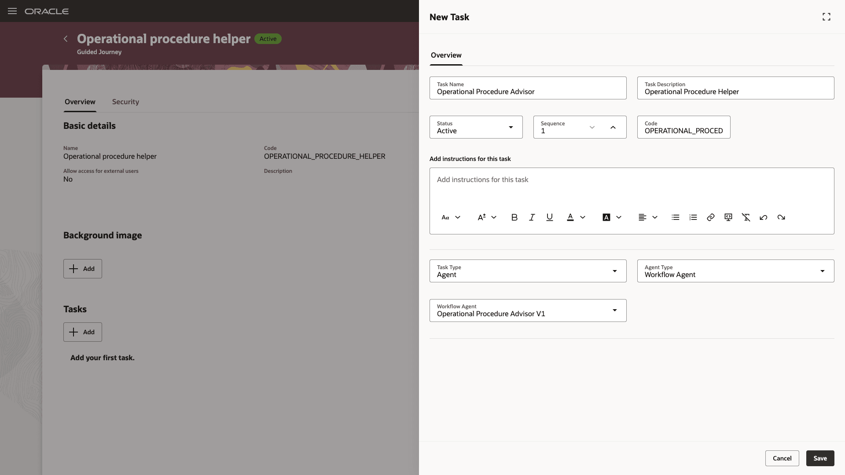This screenshot has height=475, width=845.
Task: Toggle bulleted list in instructions editor
Action: (x=676, y=217)
